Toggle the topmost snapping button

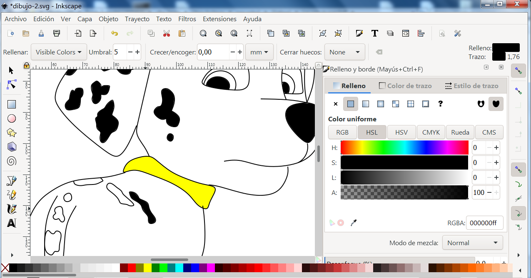tap(518, 71)
